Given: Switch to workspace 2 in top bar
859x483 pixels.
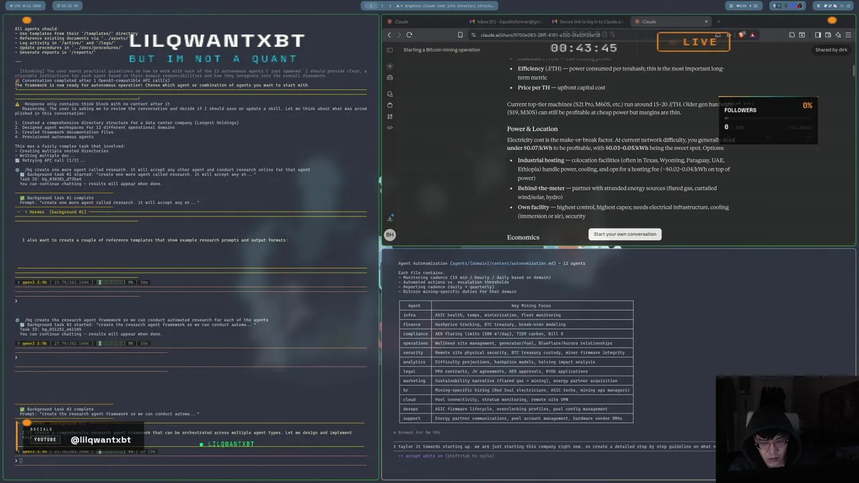Looking at the screenshot, I should [x=382, y=5].
